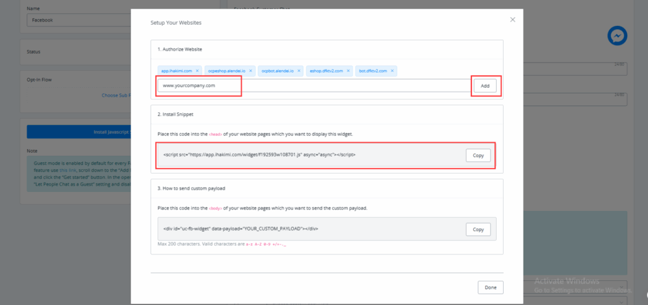
Task: Remove the app.ihakimi.com domain tag
Action: (x=197, y=71)
